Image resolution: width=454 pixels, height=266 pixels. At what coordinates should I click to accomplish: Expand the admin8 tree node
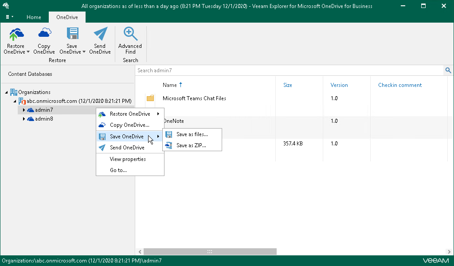24,119
